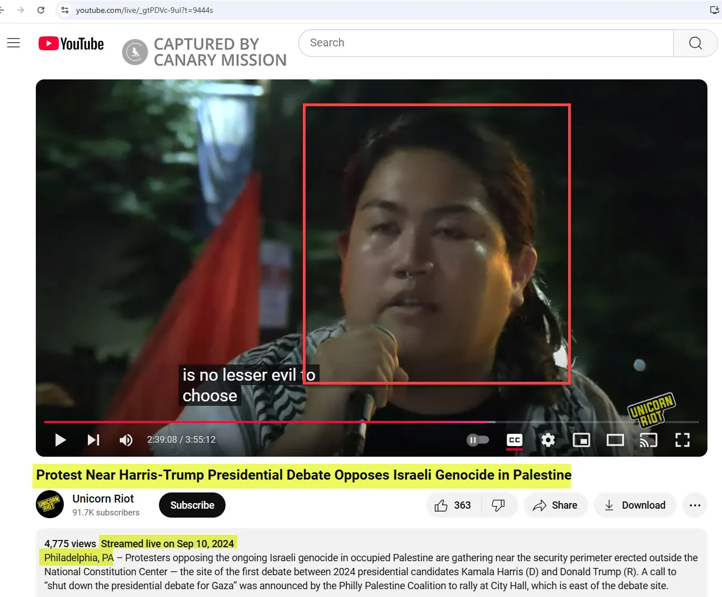722x597 pixels.
Task: Dislike the video
Action: coord(498,505)
